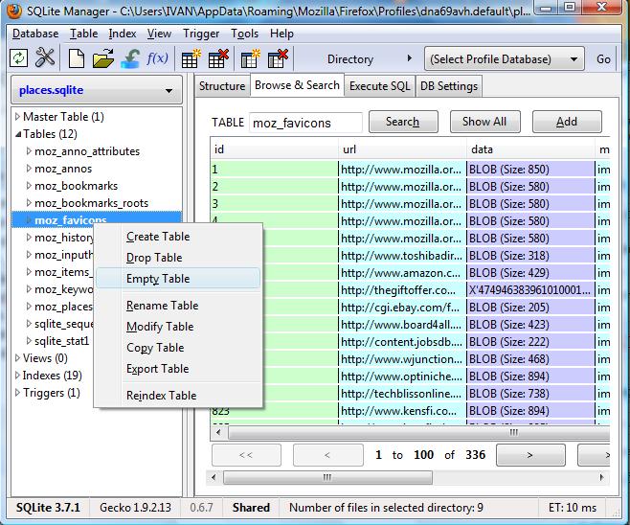Go to previous page with < button

(x=327, y=455)
